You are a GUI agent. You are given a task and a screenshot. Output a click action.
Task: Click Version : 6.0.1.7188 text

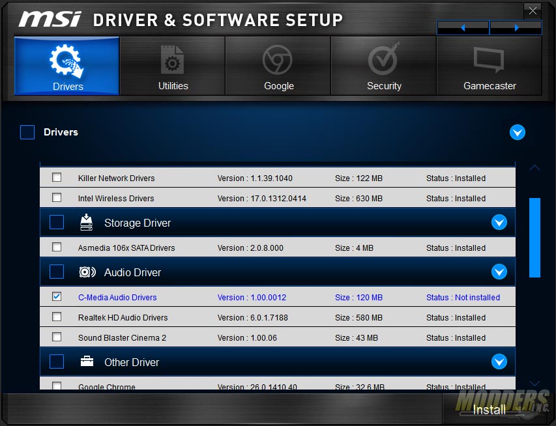252,318
